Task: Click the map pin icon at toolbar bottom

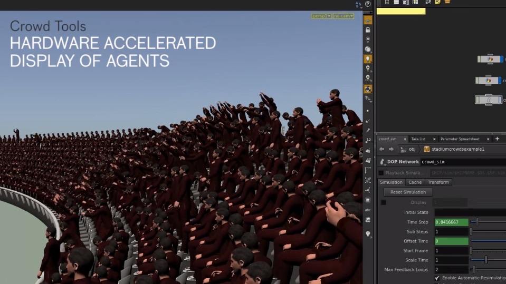Action: (368, 234)
